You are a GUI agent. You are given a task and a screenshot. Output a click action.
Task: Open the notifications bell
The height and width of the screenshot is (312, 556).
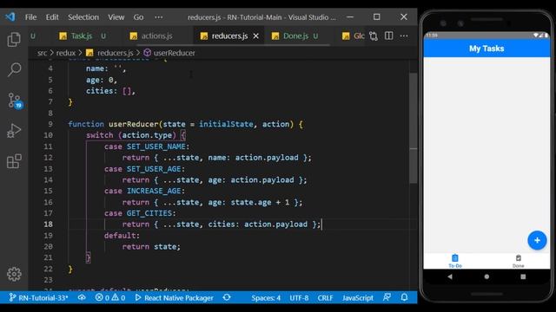point(404,297)
